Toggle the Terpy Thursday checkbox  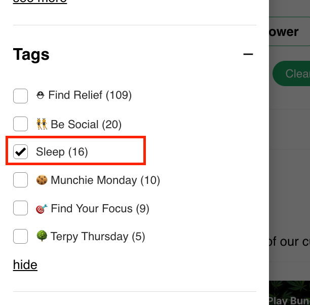click(20, 236)
